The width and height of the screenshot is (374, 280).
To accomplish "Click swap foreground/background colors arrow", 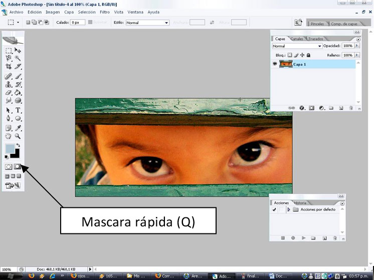I will 18,145.
